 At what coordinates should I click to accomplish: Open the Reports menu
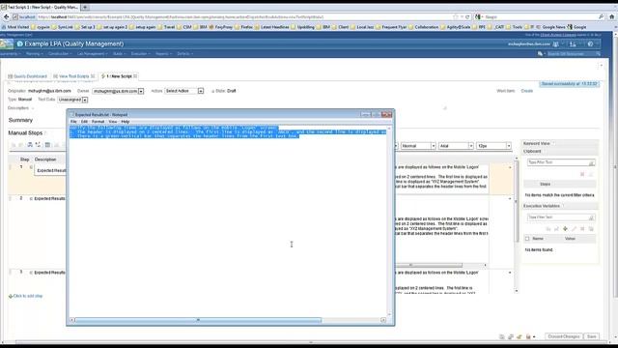click(163, 54)
